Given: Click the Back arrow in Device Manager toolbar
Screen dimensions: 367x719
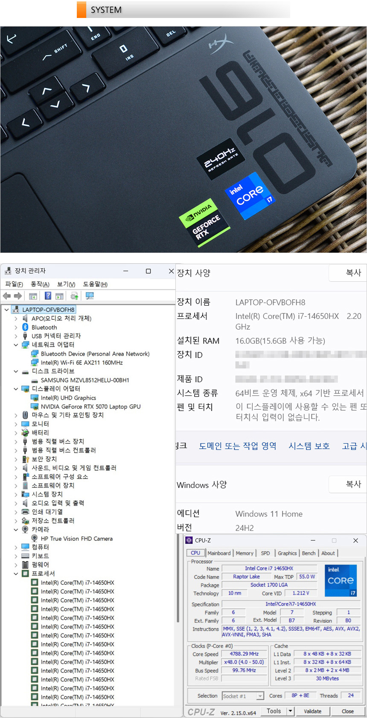Looking at the screenshot, I should (7, 296).
